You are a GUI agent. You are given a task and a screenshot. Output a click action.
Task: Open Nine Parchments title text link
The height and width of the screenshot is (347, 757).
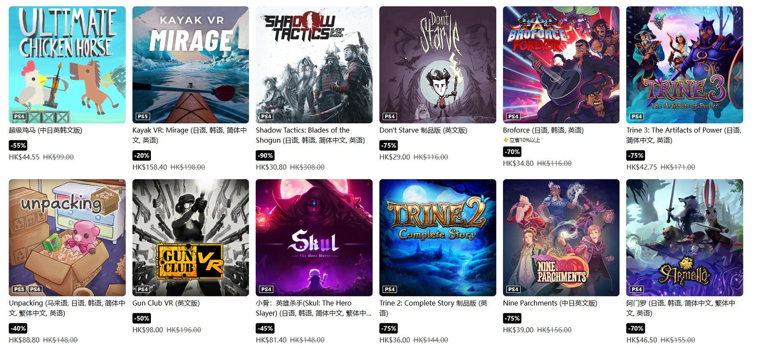(550, 303)
